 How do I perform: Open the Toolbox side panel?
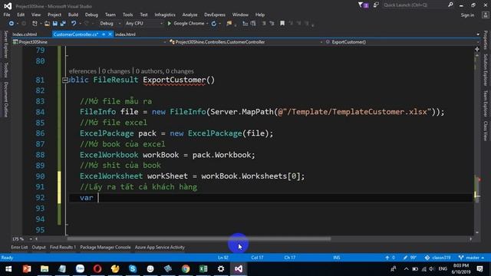5,70
